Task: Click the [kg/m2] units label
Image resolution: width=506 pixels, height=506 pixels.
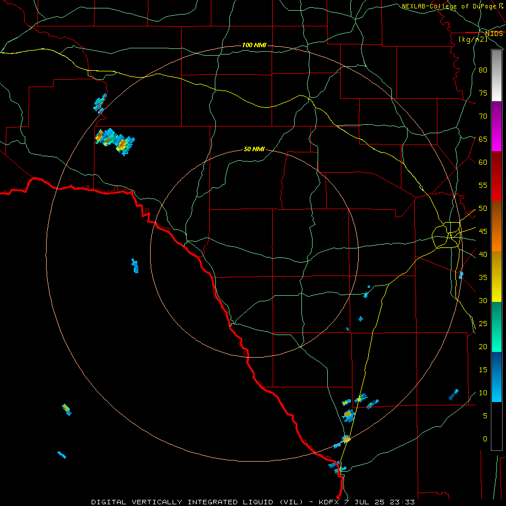Action: (473, 39)
